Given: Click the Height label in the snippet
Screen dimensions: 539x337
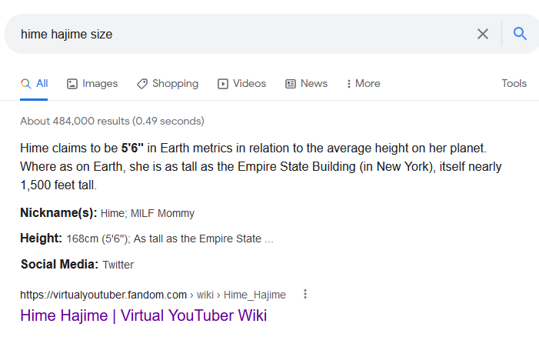Looking at the screenshot, I should [41, 238].
